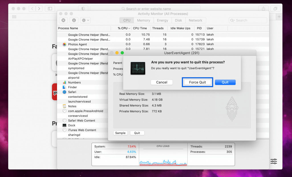Open Safari tab overview icon
292x177 pixels.
tap(275, 9)
